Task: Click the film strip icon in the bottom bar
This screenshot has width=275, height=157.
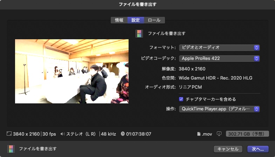Action: coord(11,149)
